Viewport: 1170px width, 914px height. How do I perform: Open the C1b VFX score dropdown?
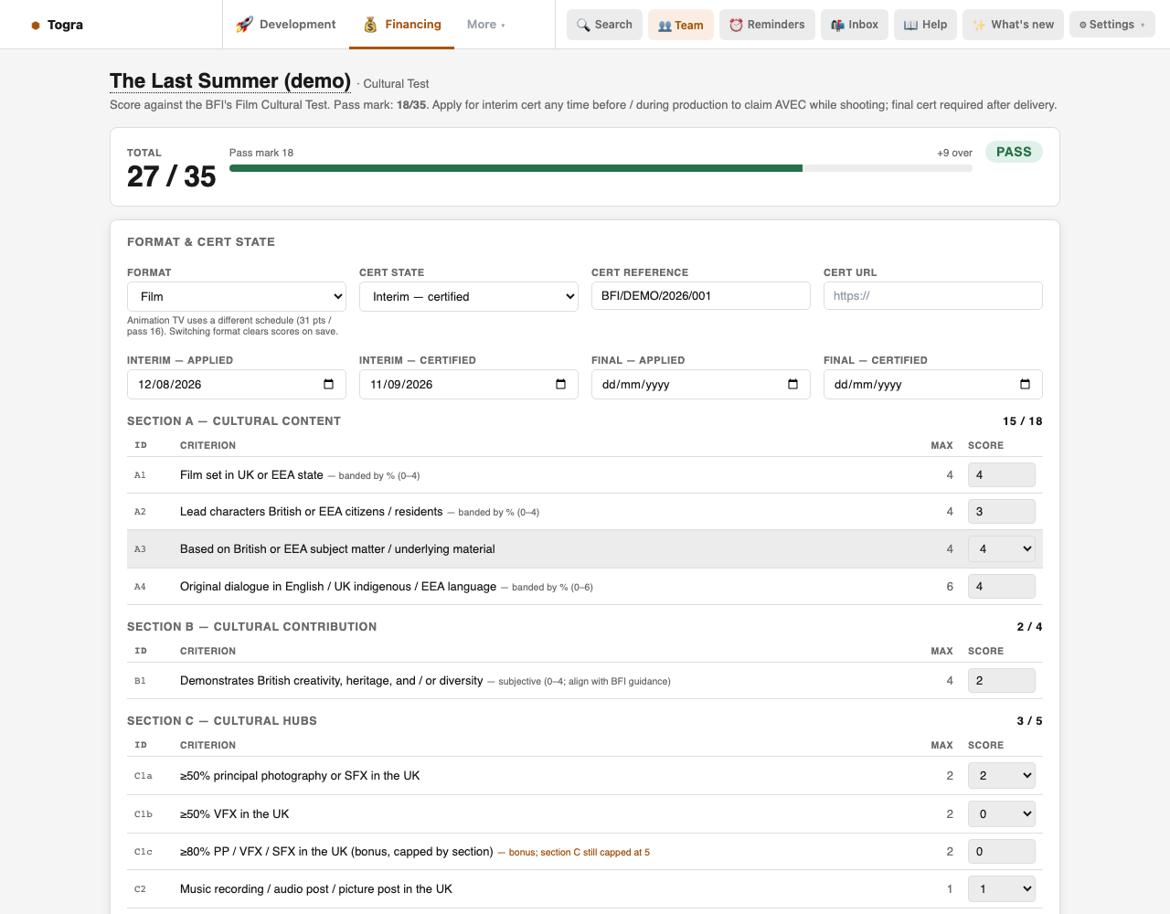(1002, 813)
